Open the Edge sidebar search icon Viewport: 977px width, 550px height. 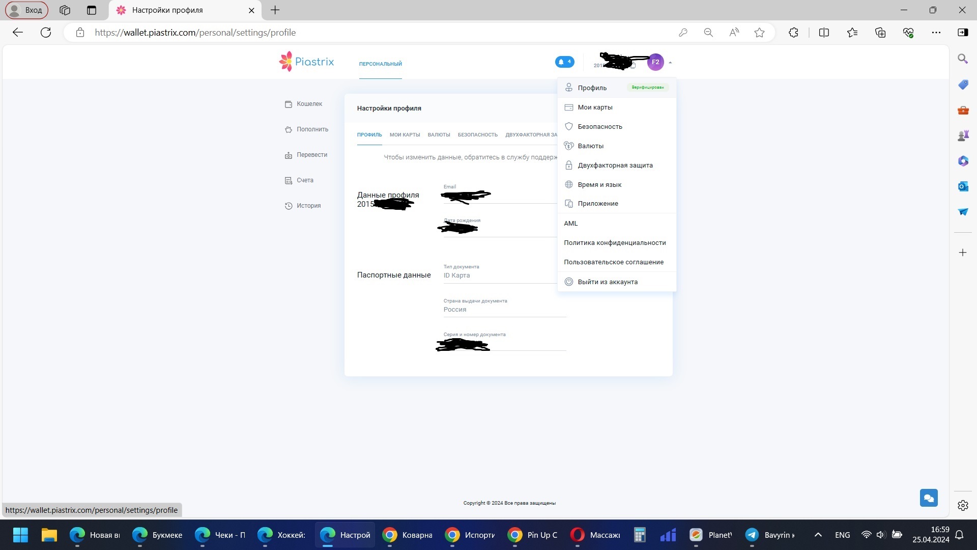[x=963, y=59]
